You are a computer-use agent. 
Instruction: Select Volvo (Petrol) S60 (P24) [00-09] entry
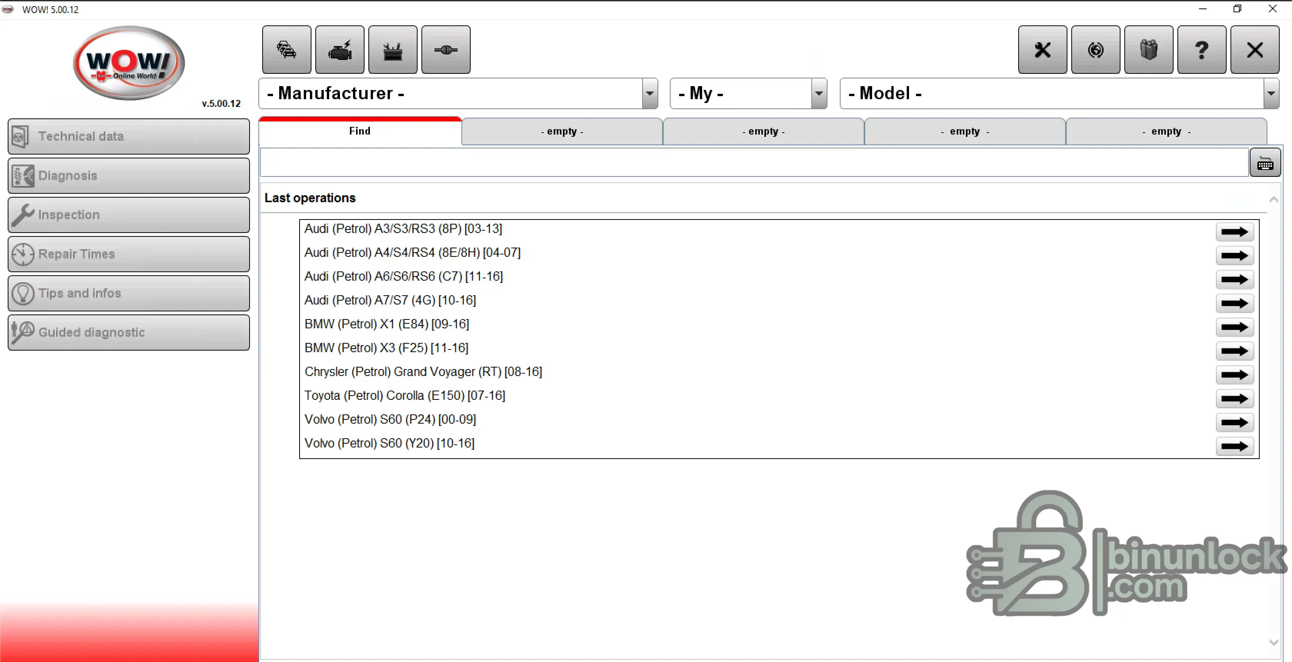(390, 419)
